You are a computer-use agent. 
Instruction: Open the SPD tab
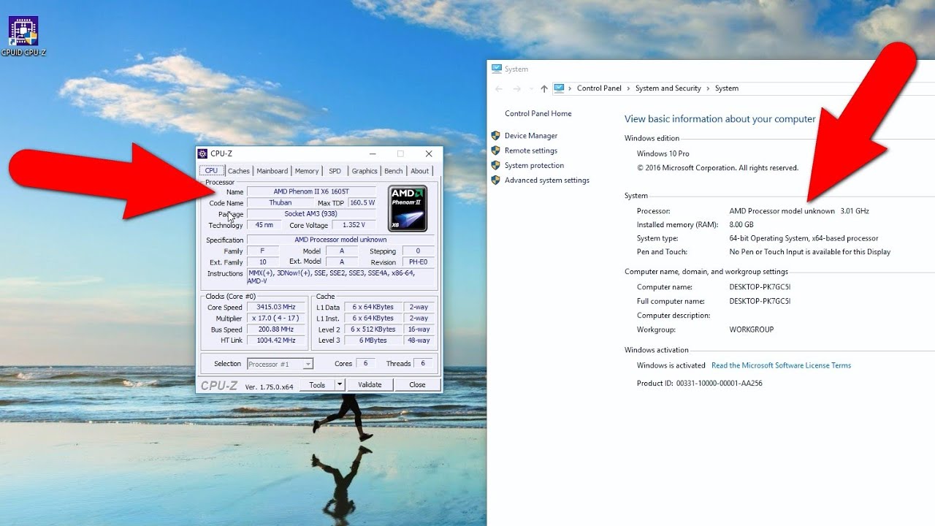click(x=335, y=170)
